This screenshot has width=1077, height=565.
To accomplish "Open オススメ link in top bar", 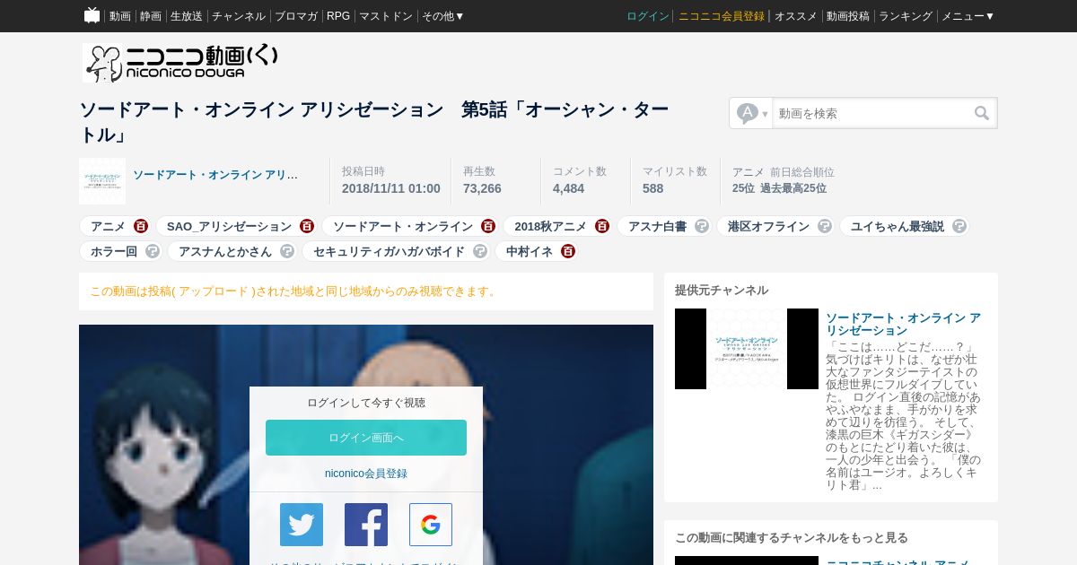I will [x=796, y=16].
